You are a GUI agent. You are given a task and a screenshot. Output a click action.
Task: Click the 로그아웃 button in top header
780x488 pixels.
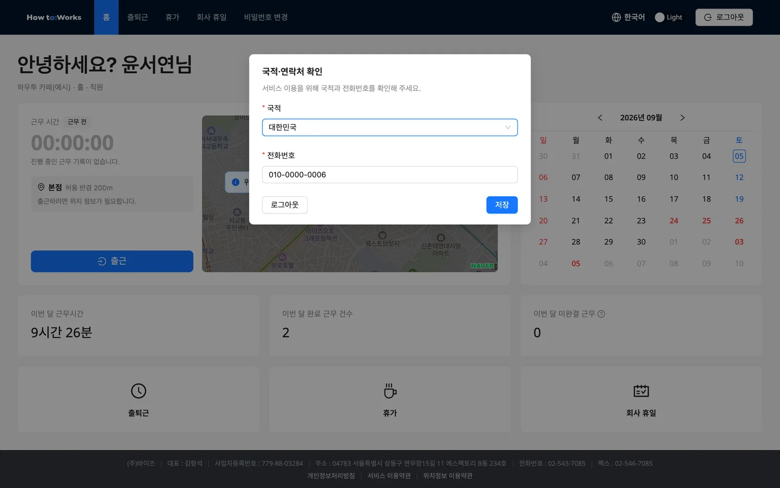pyautogui.click(x=724, y=17)
